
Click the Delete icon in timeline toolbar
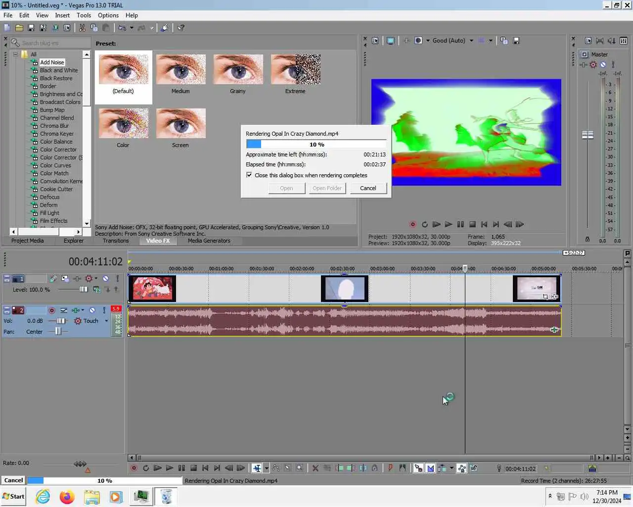pyautogui.click(x=315, y=468)
